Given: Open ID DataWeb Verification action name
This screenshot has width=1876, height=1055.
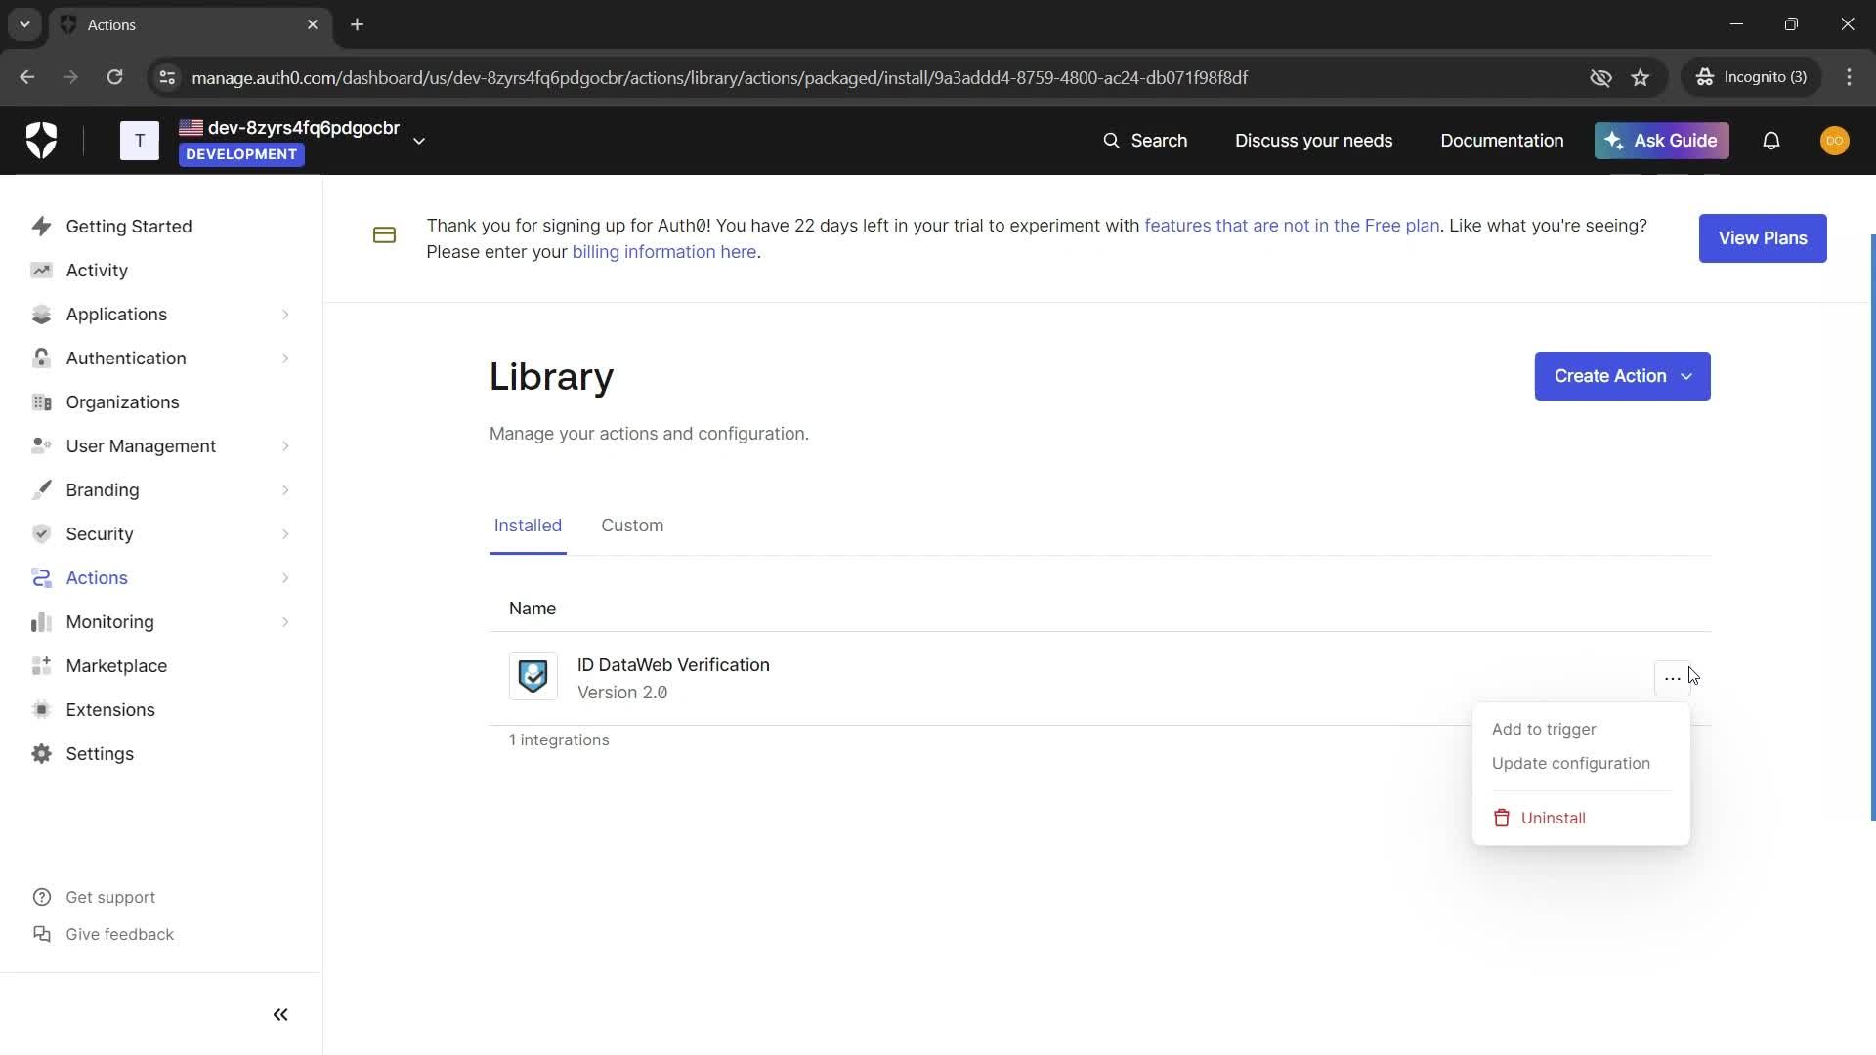Looking at the screenshot, I should 673,665.
